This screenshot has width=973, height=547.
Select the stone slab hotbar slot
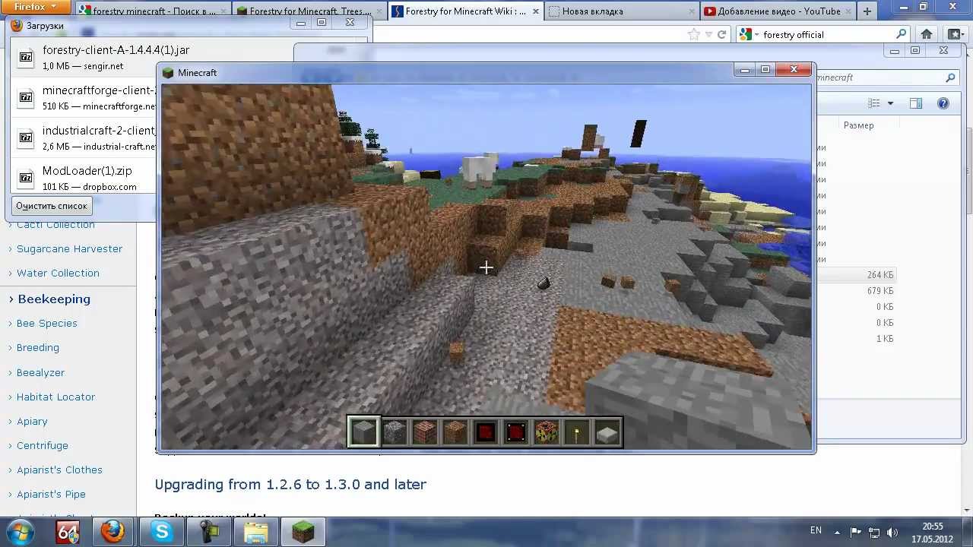[607, 432]
